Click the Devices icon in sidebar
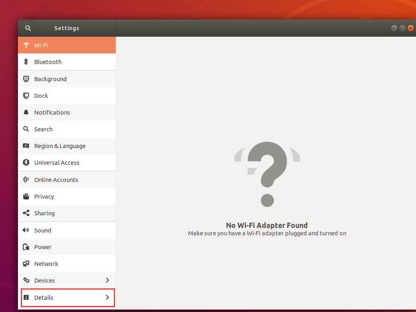The height and width of the screenshot is (312, 416). (x=26, y=280)
